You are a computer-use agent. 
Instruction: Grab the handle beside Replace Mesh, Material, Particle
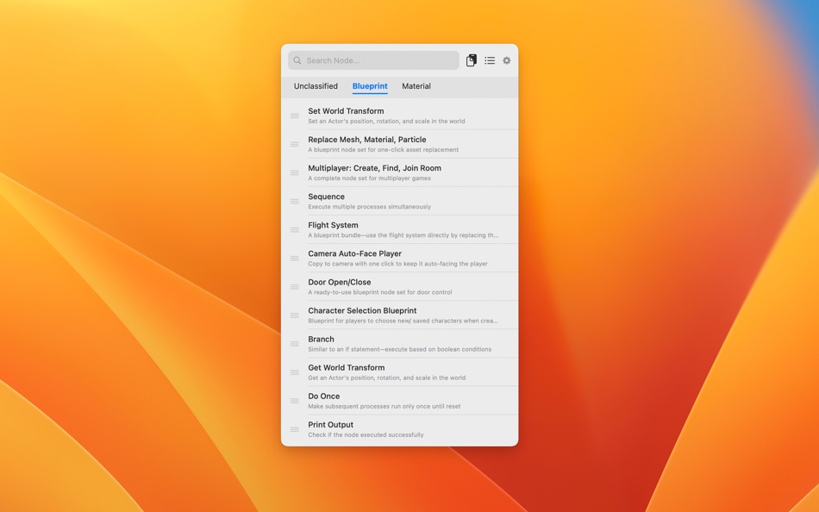295,144
